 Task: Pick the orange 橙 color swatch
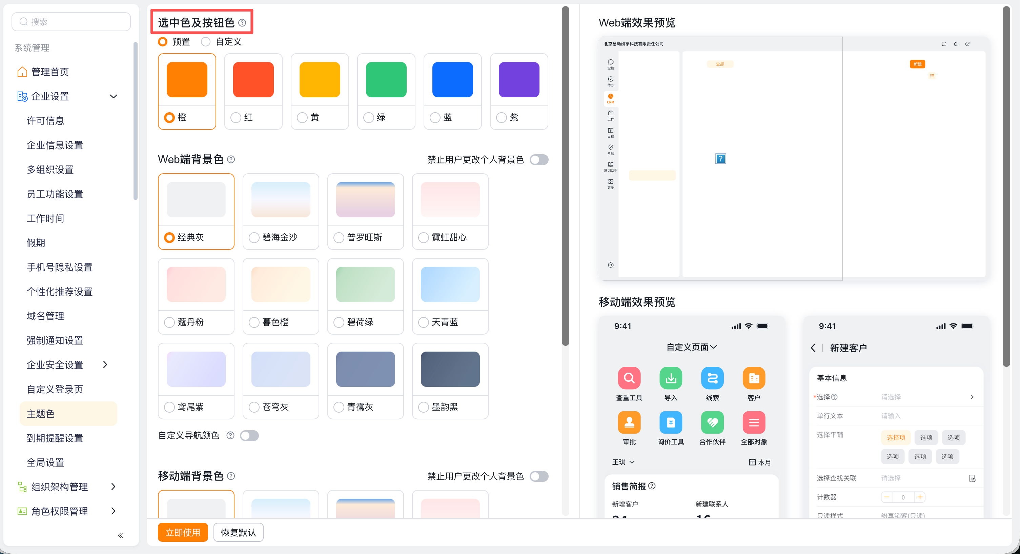[187, 80]
